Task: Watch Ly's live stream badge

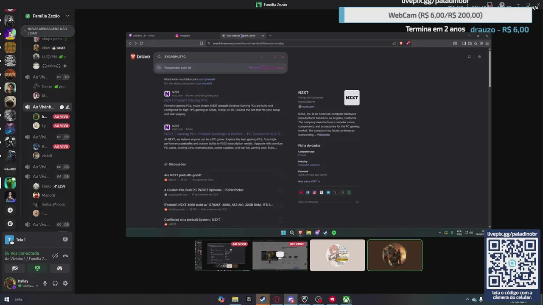Action: [x=61, y=126]
